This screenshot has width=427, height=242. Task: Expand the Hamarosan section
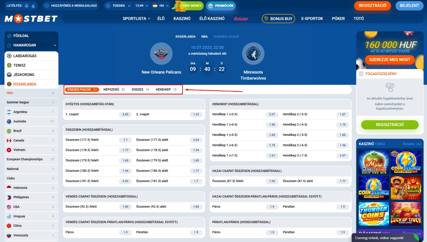coord(55,45)
